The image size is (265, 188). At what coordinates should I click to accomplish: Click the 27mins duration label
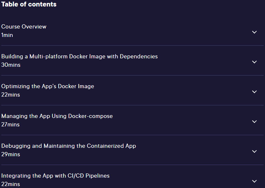coord(11,125)
